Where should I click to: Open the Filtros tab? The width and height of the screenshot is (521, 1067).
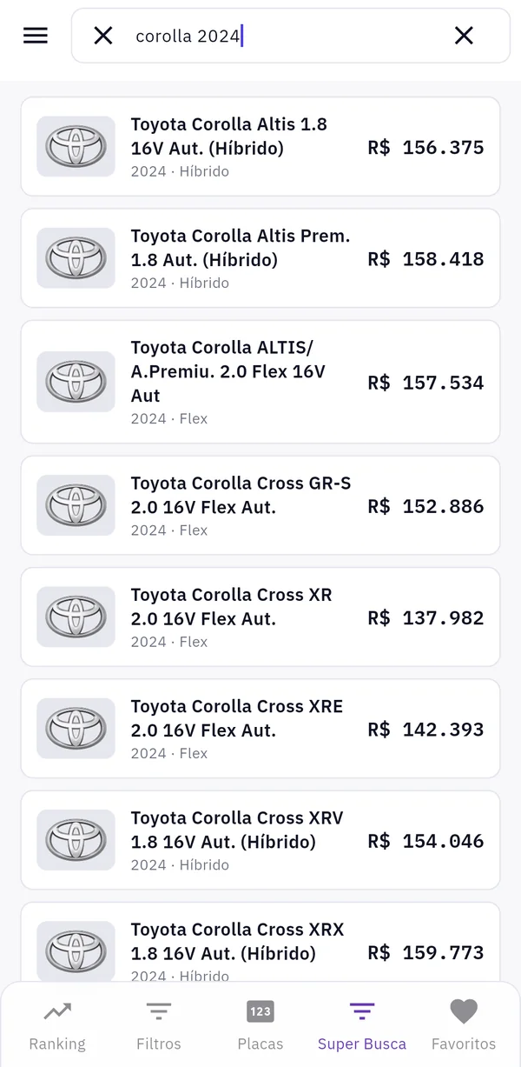(159, 1026)
